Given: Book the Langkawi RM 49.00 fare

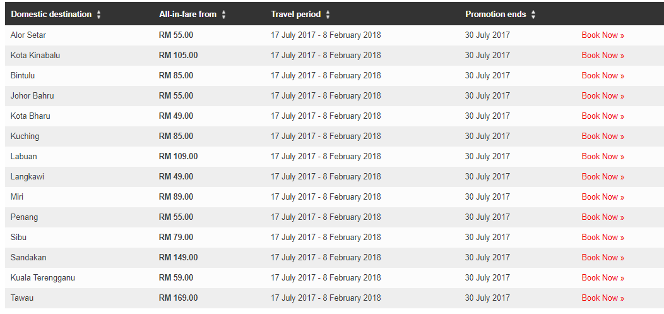Looking at the screenshot, I should pos(602,177).
